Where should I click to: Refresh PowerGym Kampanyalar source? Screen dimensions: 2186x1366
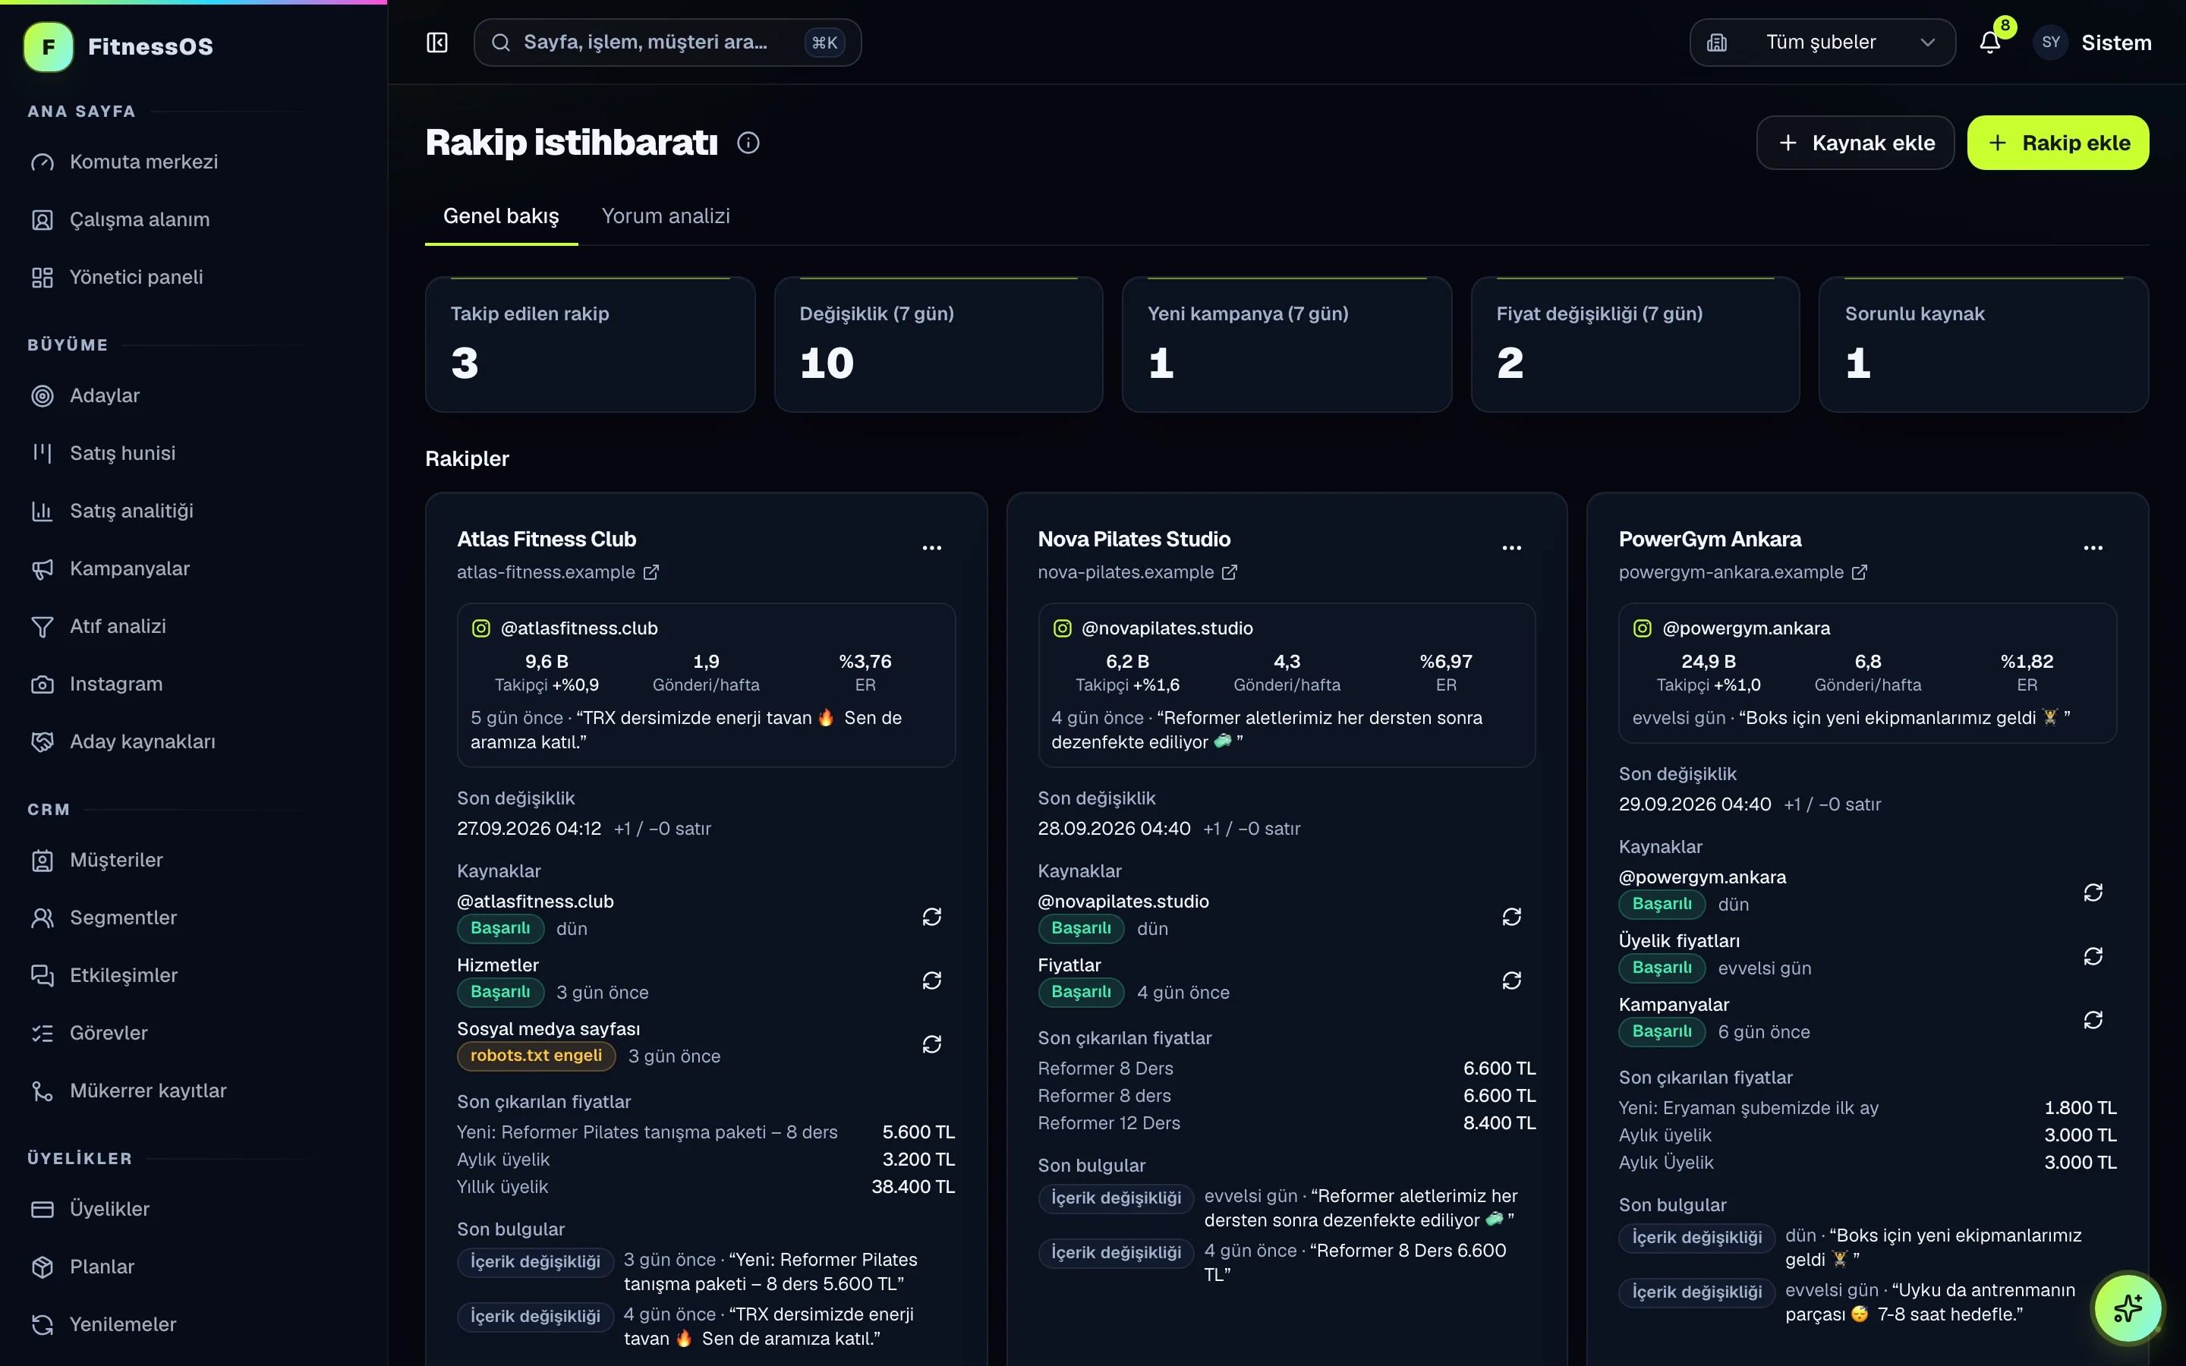tap(2092, 1020)
